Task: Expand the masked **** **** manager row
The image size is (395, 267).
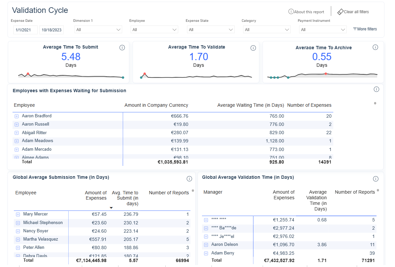Action: click(206, 220)
